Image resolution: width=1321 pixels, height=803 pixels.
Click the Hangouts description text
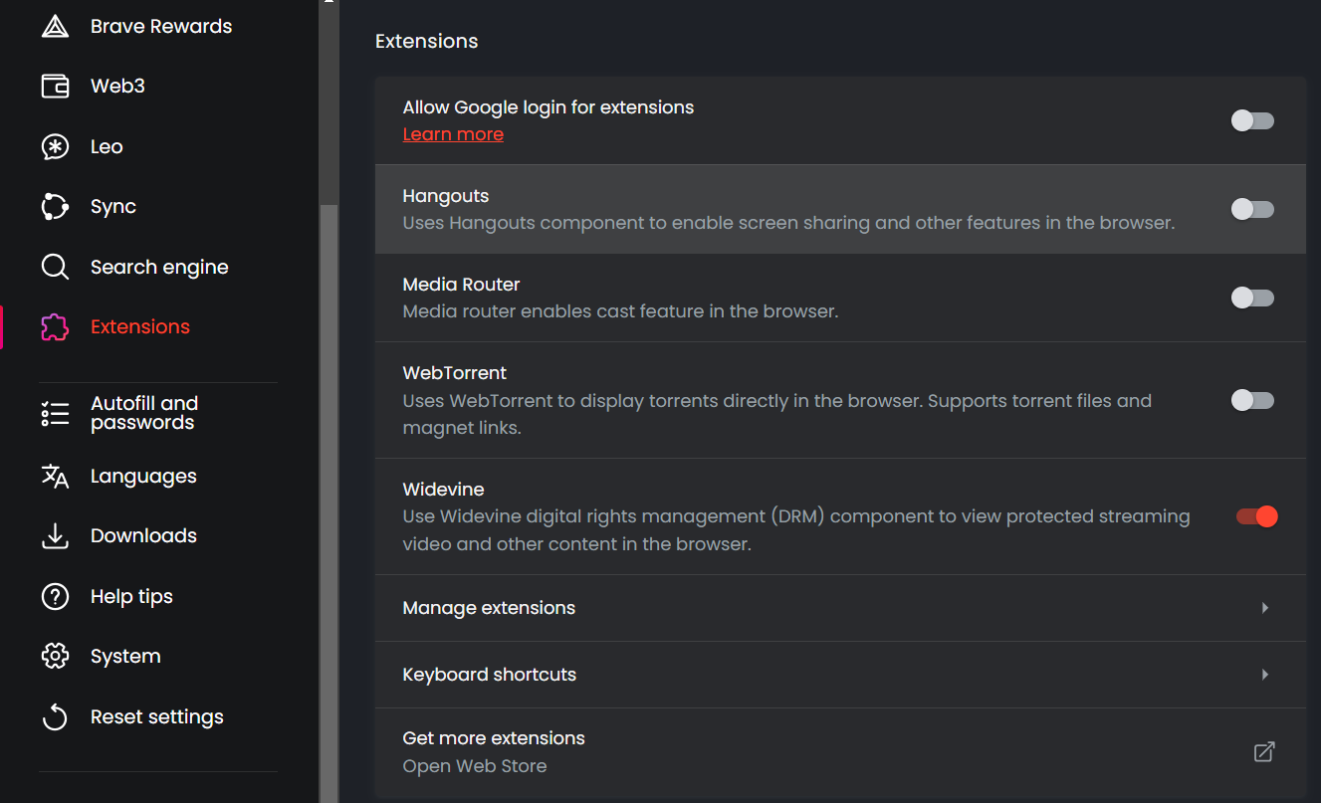[788, 223]
